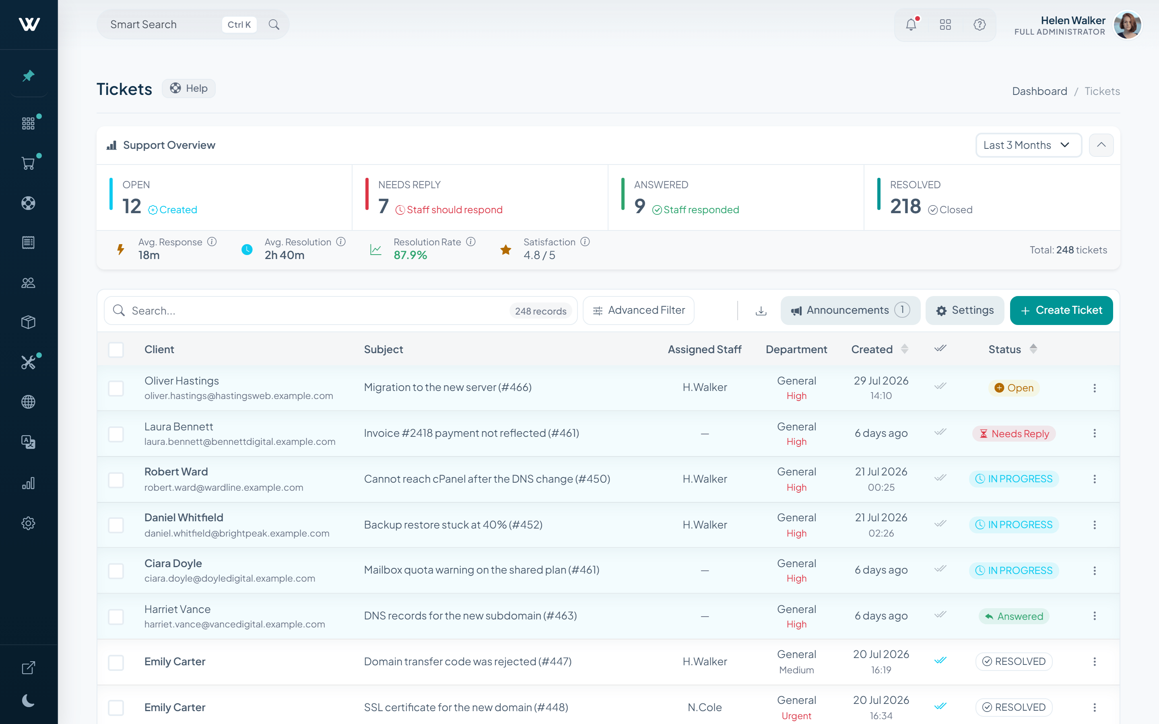
Task: Select the Harriet Vance ticket checkbox
Action: 116,617
